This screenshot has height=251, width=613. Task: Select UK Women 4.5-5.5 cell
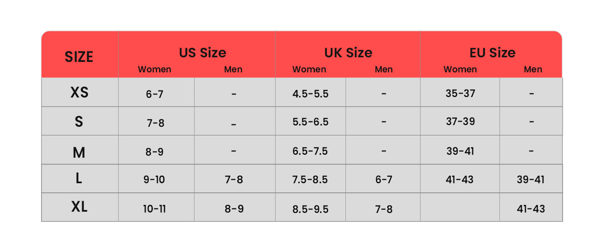[310, 94]
